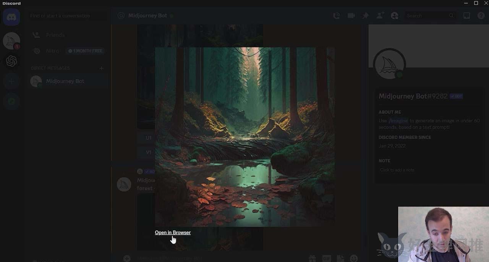Start a video call icon
This screenshot has width=489, height=262.
click(x=351, y=16)
